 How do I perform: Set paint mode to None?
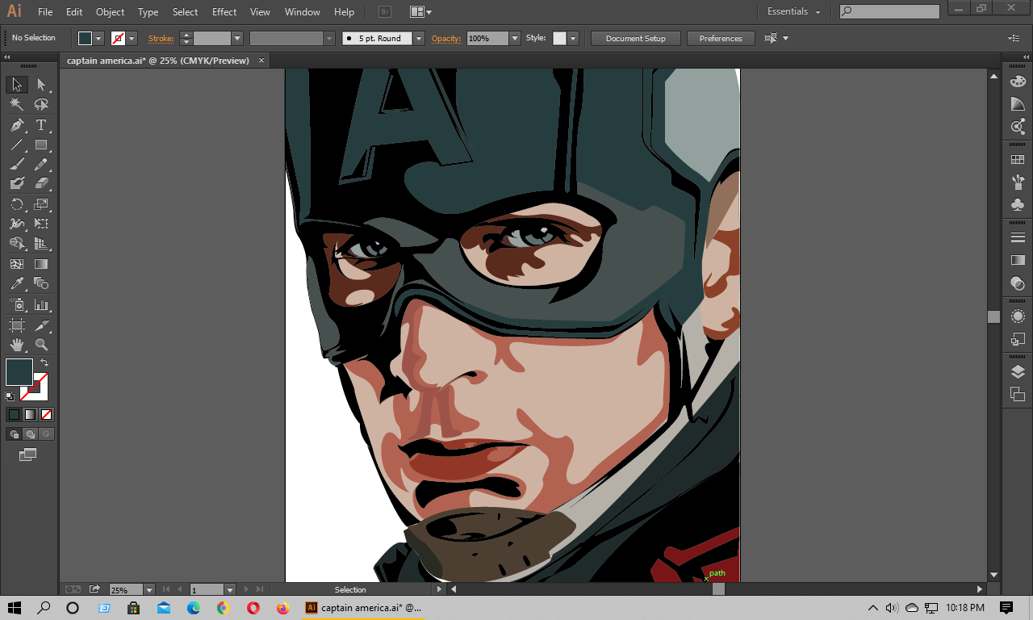pyautogui.click(x=47, y=414)
